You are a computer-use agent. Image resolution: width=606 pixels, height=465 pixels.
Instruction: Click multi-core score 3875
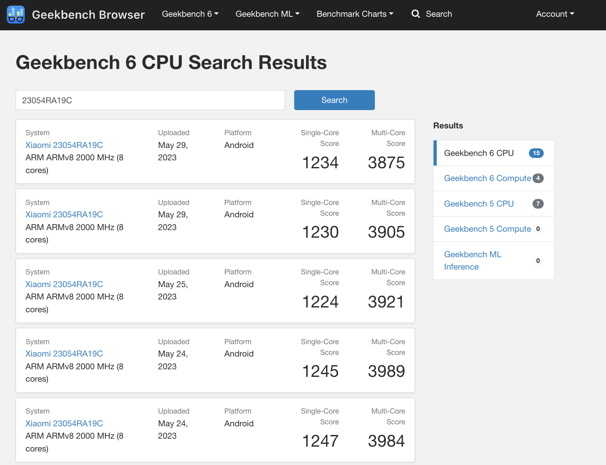pyautogui.click(x=386, y=163)
